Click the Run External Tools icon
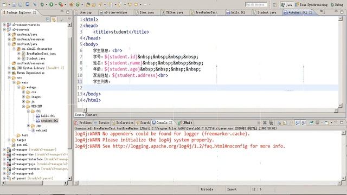The width and height of the screenshot is (347, 195). (x=61, y=4)
